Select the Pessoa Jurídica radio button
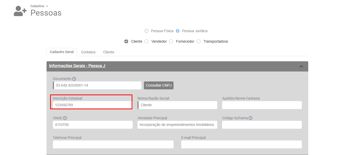This screenshot has width=343, height=155. click(x=178, y=31)
